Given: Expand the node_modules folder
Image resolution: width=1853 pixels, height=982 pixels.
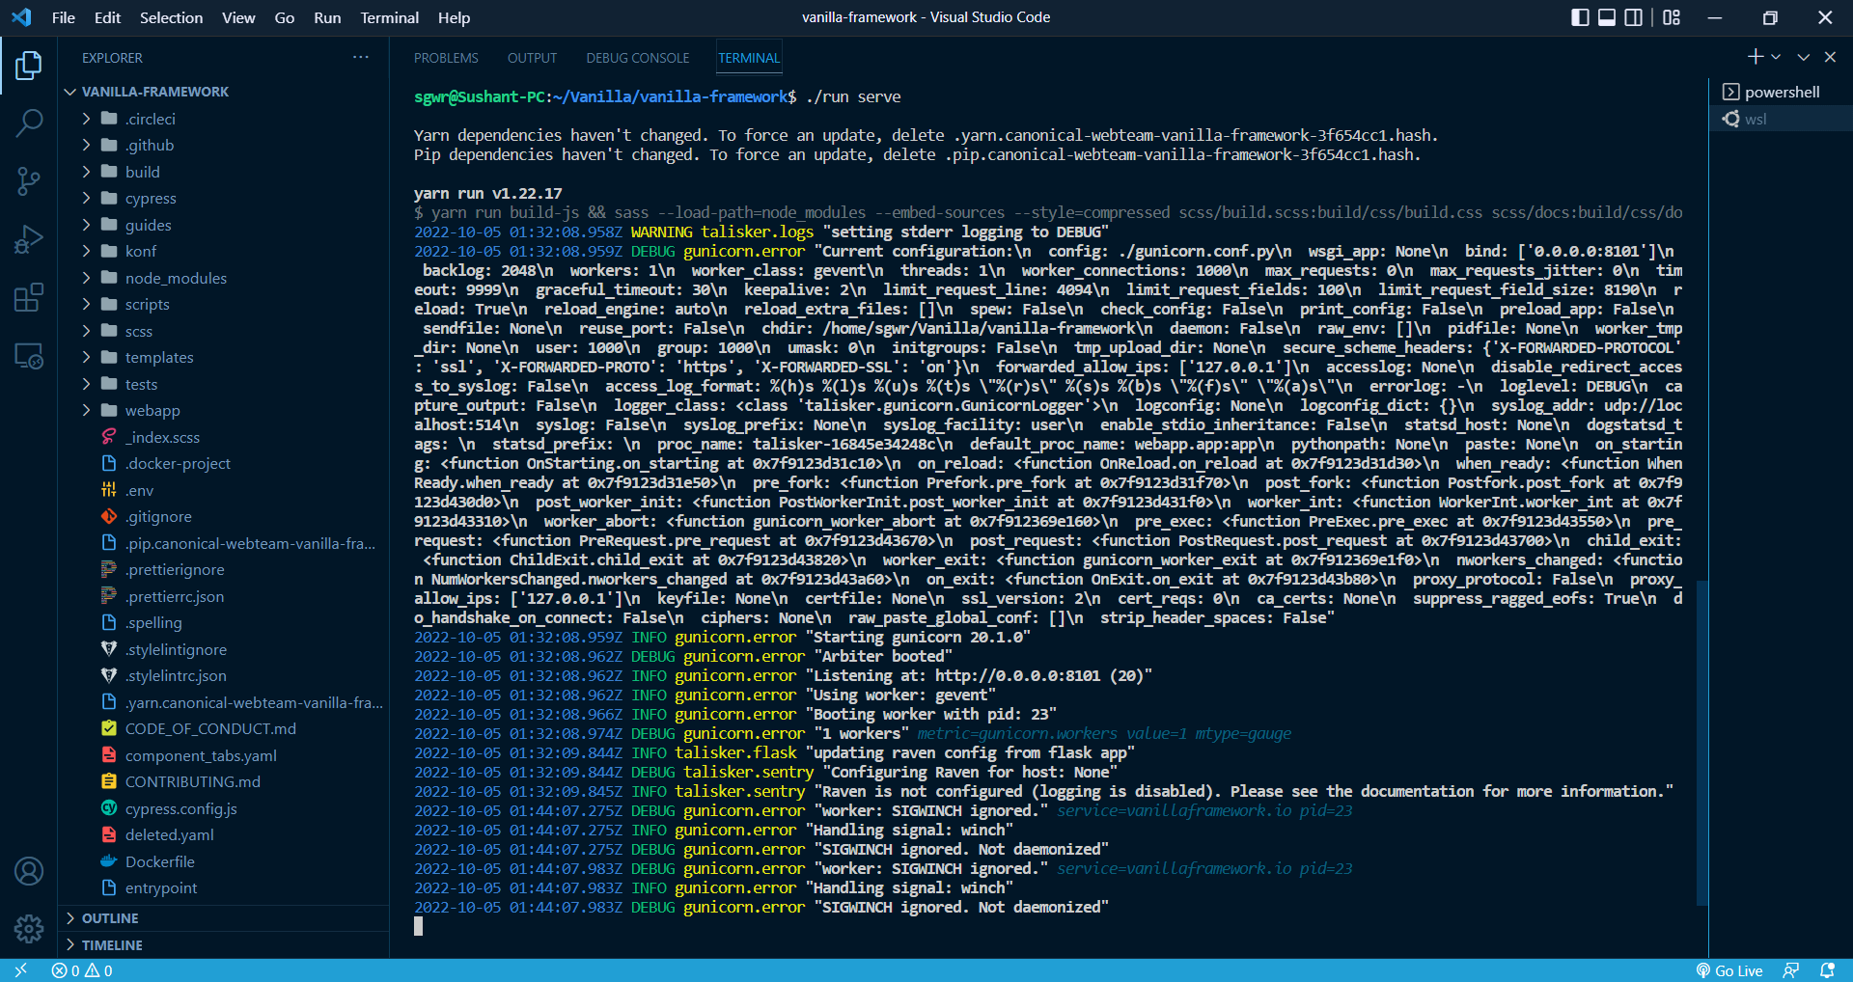Looking at the screenshot, I should 224,278.
